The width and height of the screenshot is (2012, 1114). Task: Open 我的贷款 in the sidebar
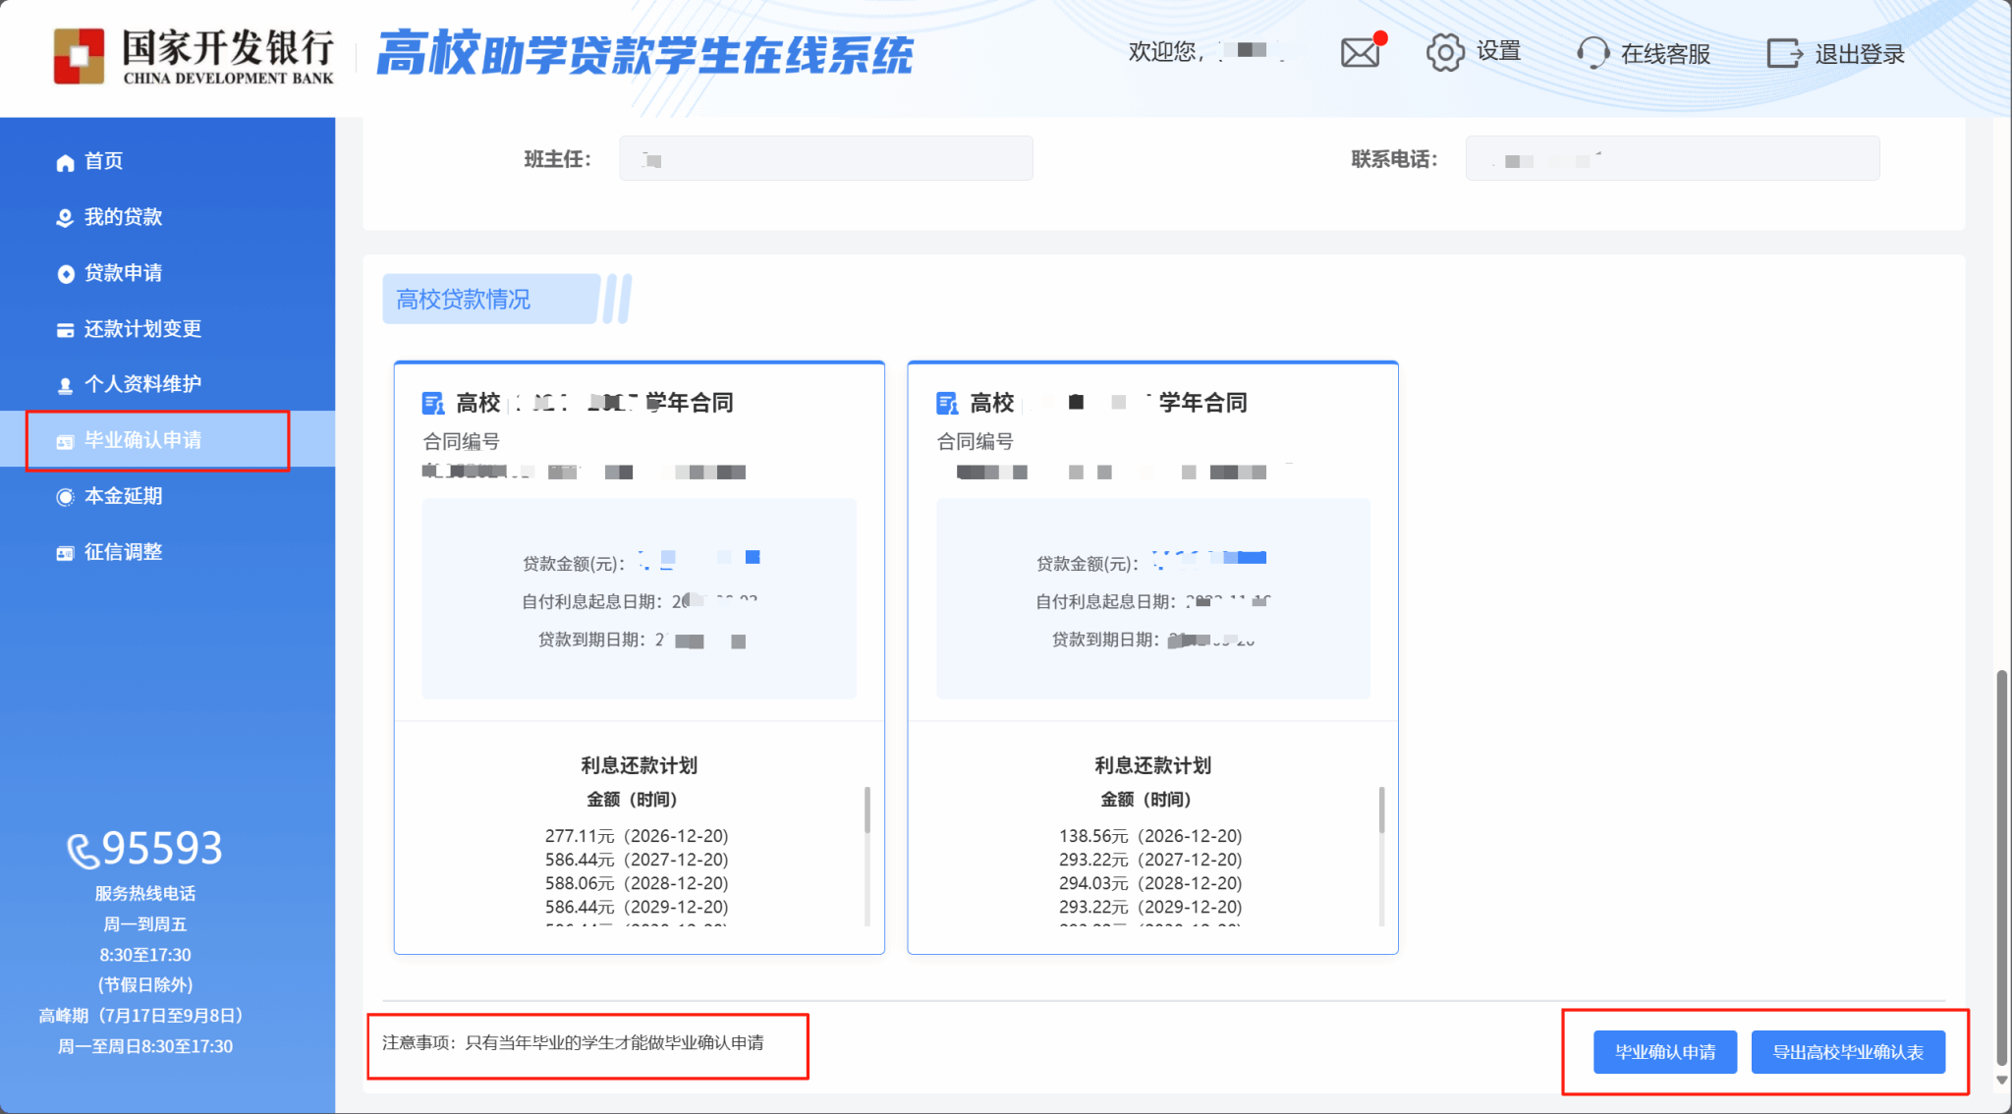pos(123,217)
